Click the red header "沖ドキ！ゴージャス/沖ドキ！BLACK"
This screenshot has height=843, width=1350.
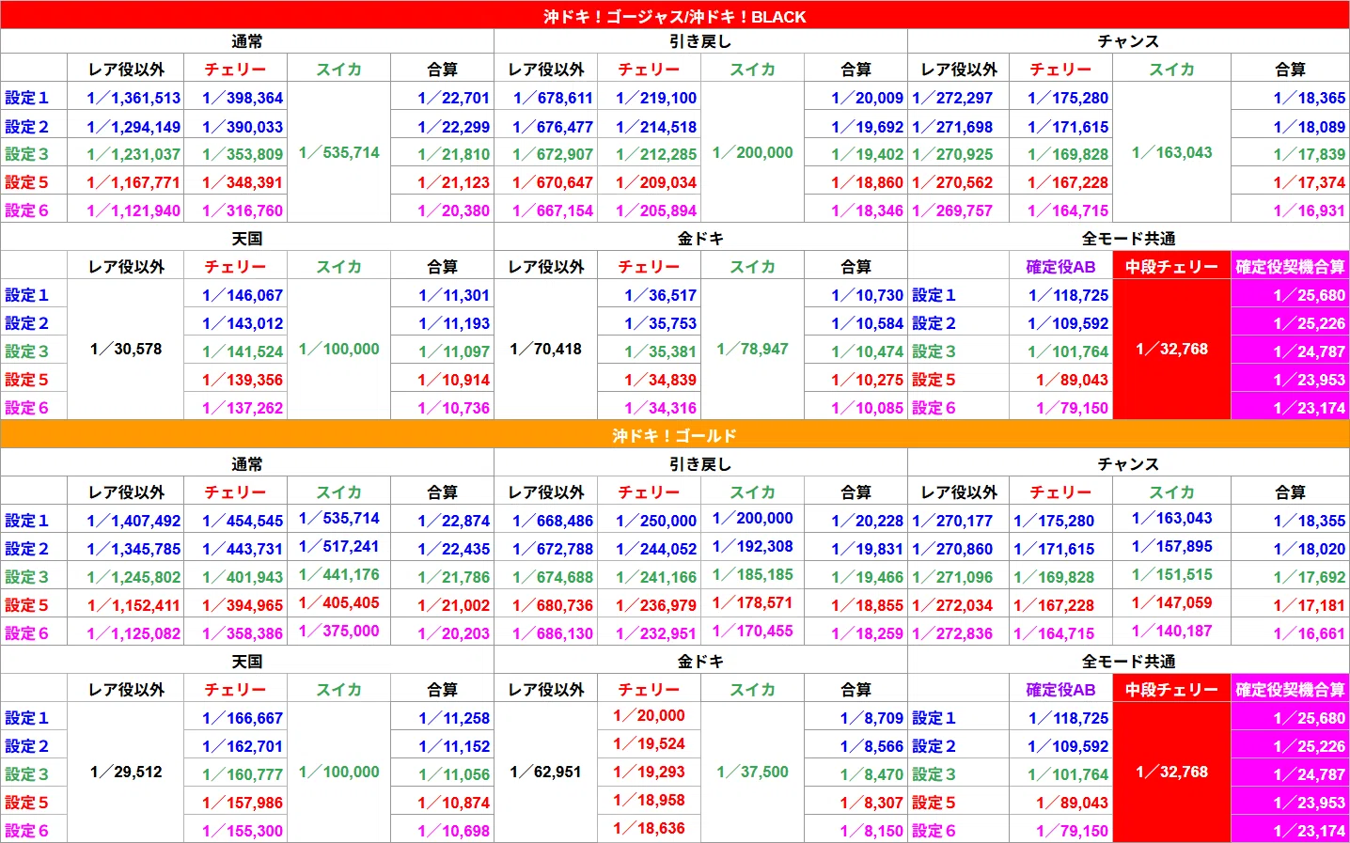click(675, 15)
